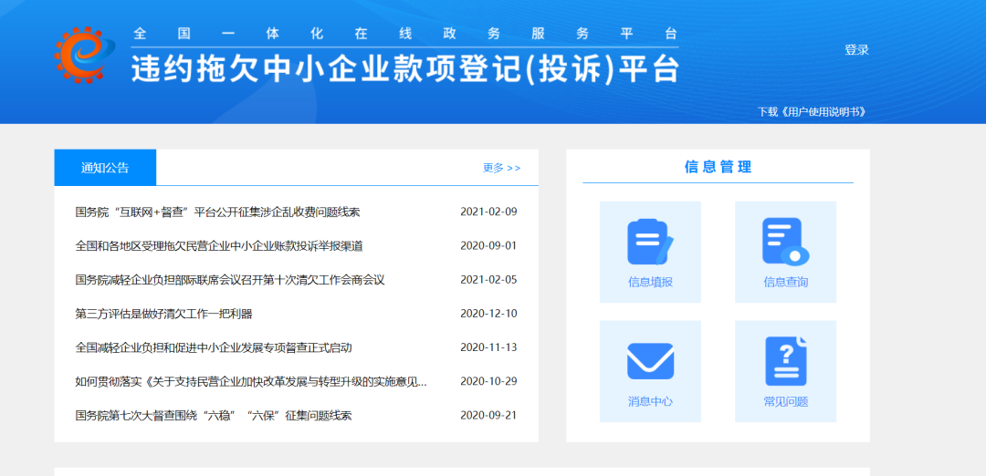Open notice 国务院第七次大督查围绕“六稳”“六保”

click(x=213, y=415)
